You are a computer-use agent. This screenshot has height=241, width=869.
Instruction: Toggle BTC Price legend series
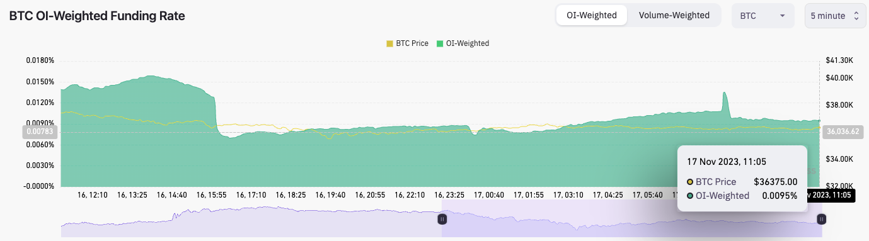point(407,43)
